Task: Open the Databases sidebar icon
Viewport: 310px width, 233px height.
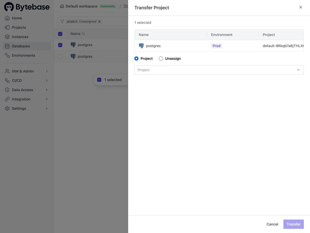Action: click(7, 46)
